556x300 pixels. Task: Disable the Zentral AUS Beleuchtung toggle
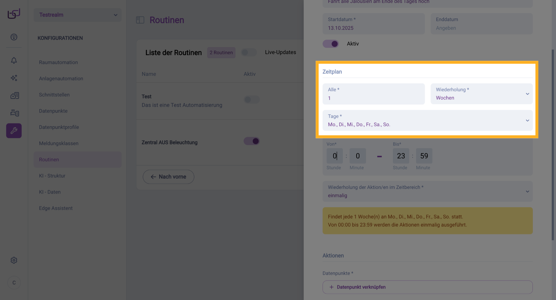tap(252, 141)
